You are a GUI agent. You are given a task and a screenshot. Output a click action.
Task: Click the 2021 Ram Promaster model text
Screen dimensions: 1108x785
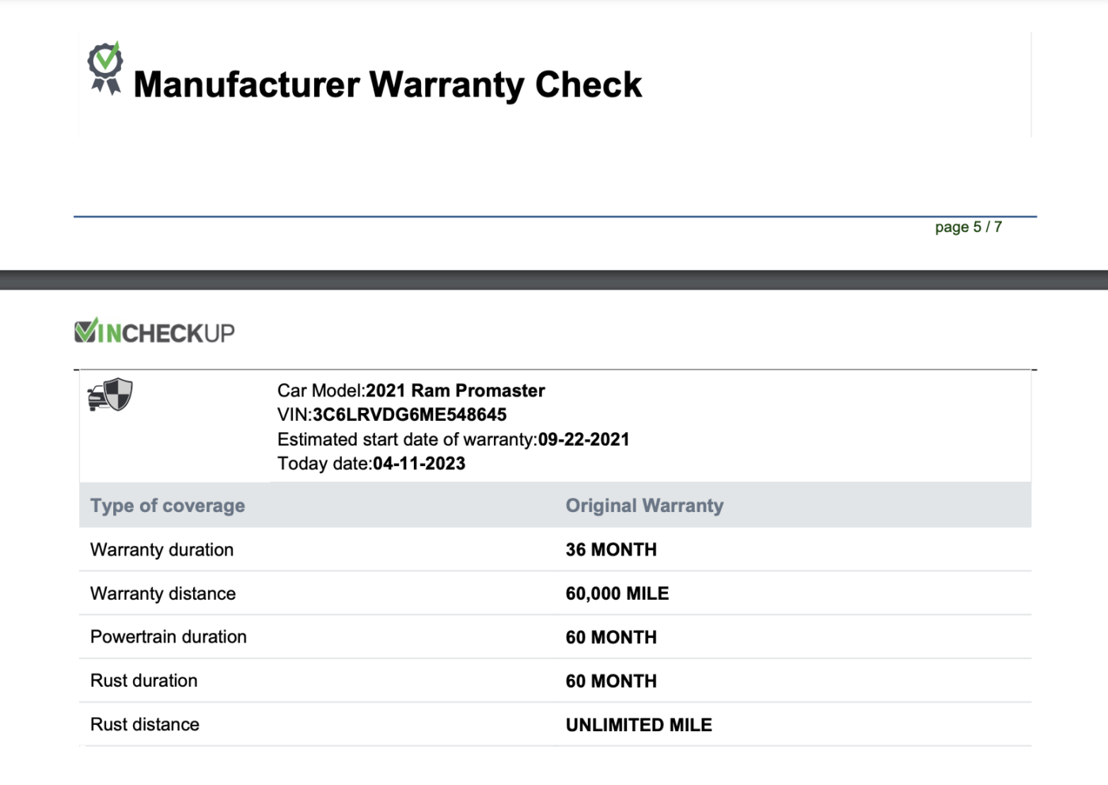tap(455, 391)
